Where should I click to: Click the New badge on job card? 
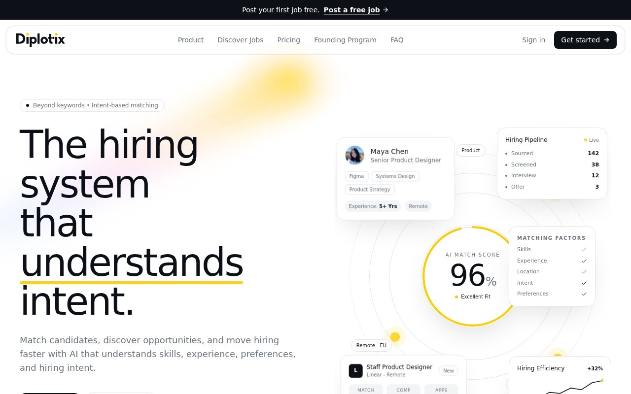[x=449, y=371]
